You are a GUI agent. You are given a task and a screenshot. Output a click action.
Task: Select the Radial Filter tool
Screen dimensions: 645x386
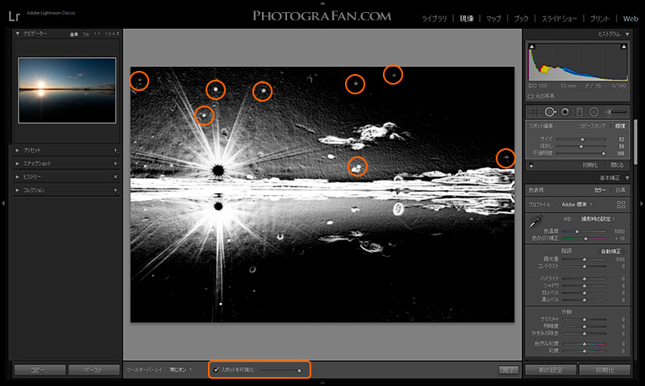(593, 112)
